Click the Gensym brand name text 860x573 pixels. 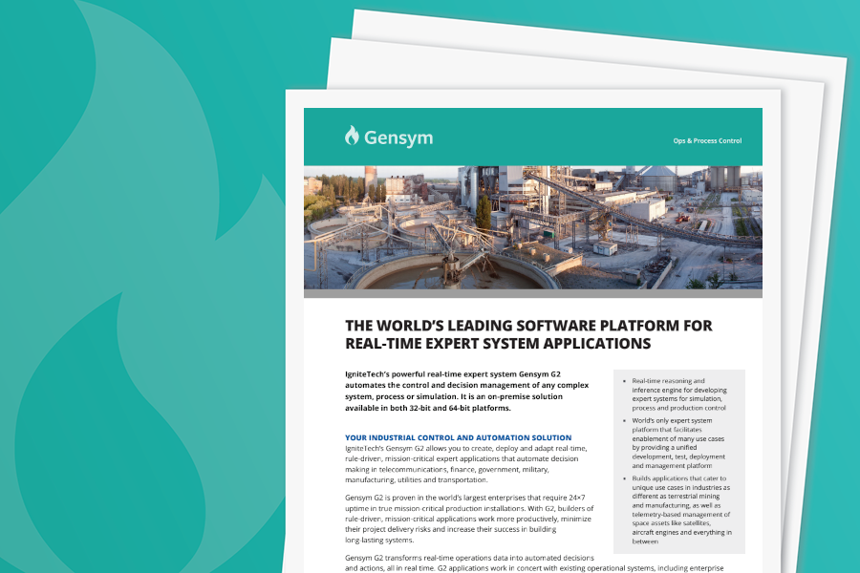tap(398, 138)
